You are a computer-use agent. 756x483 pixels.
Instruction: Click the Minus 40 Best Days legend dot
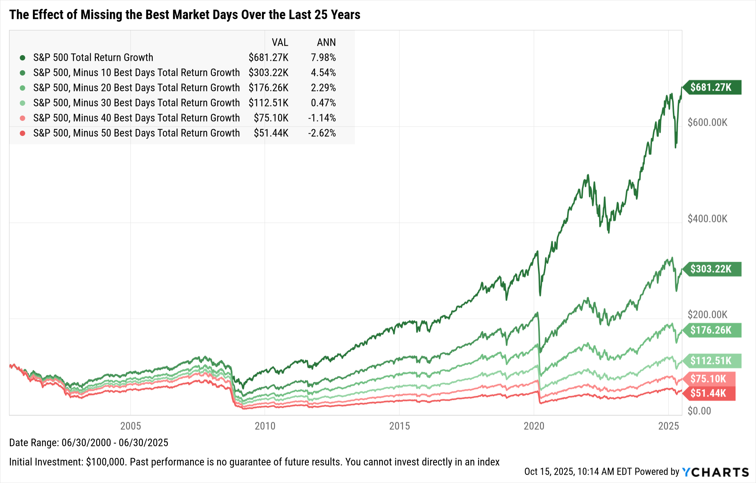[x=23, y=118]
